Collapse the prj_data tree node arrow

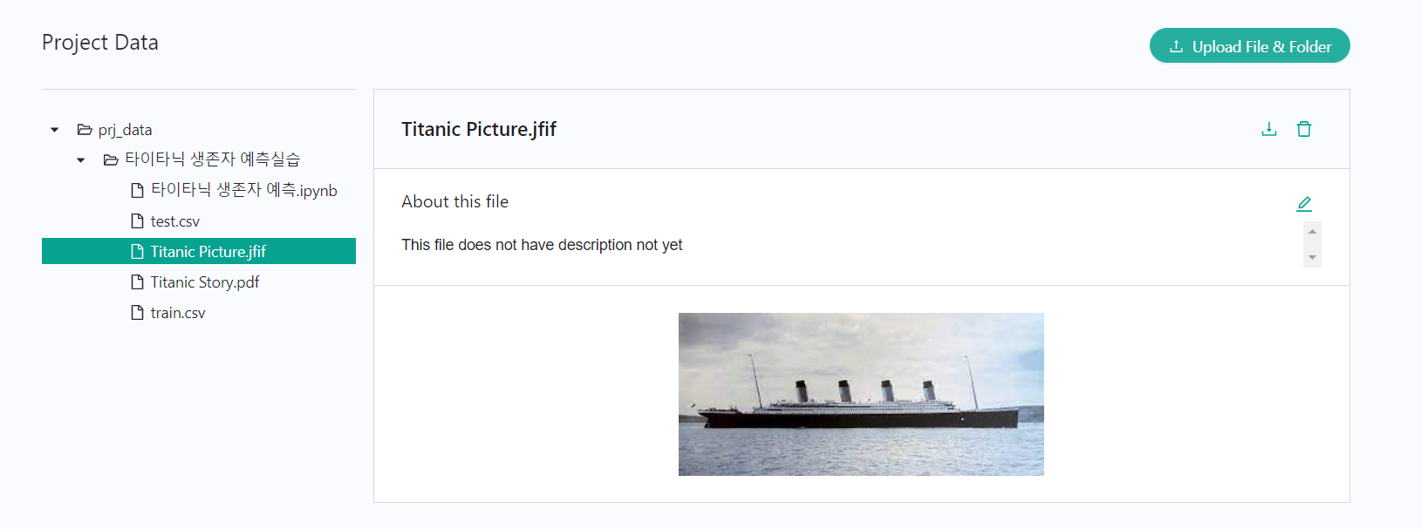coord(55,130)
